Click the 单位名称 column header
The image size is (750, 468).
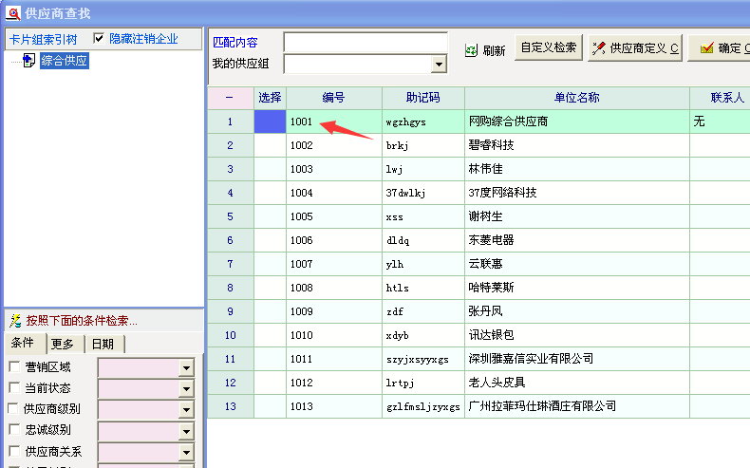coord(576,98)
